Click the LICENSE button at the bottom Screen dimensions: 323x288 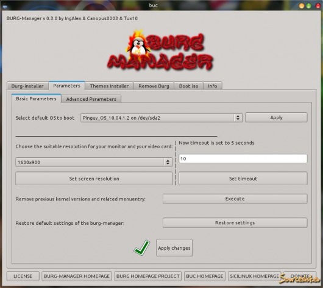pyautogui.click(x=23, y=276)
